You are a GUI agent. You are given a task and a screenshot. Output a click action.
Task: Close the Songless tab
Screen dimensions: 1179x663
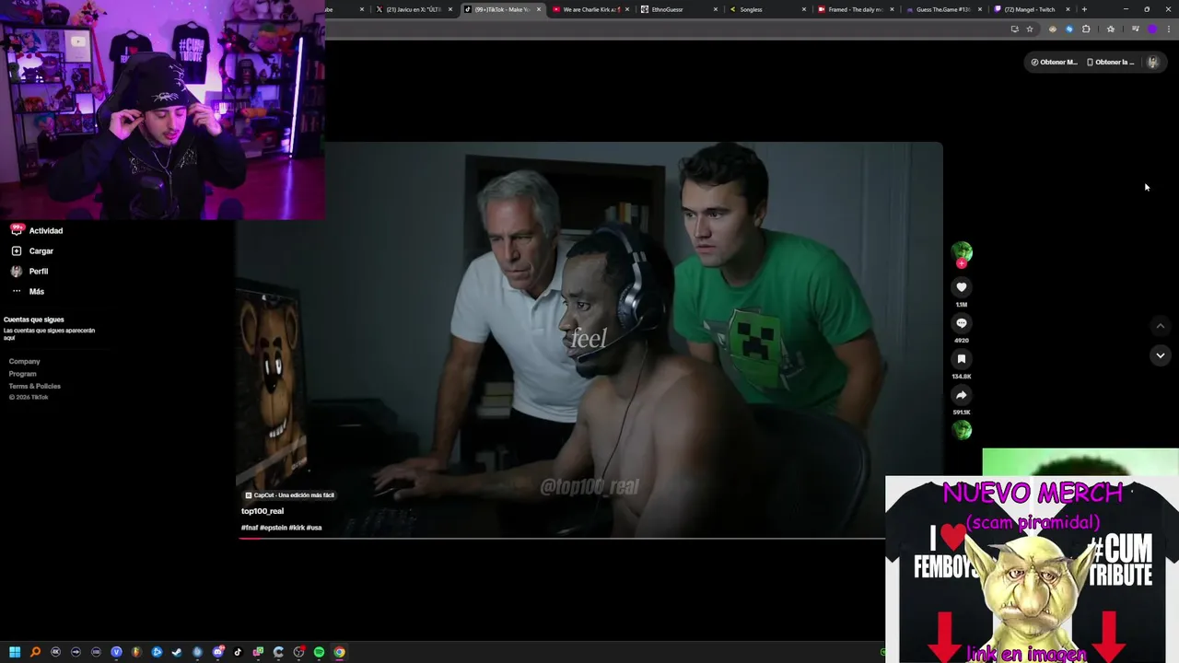(803, 9)
